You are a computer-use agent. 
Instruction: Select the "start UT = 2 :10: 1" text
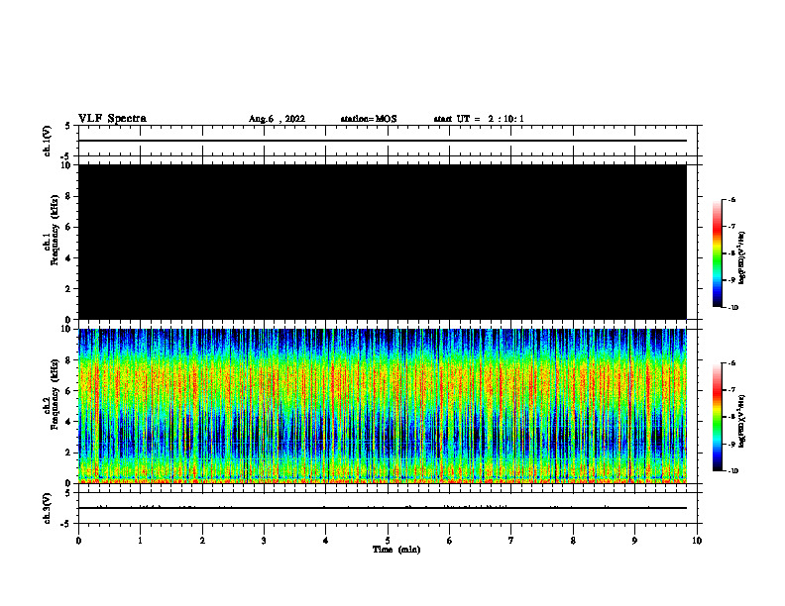click(x=479, y=119)
